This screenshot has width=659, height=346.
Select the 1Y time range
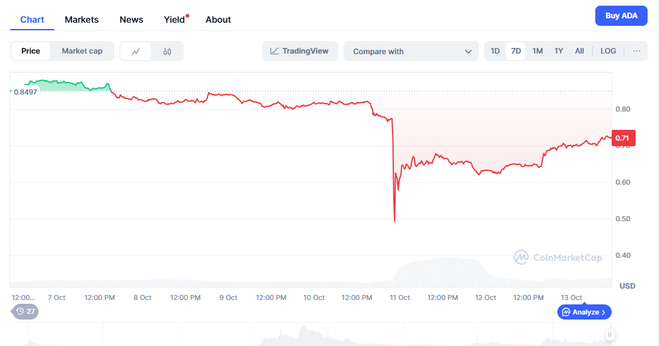point(559,51)
